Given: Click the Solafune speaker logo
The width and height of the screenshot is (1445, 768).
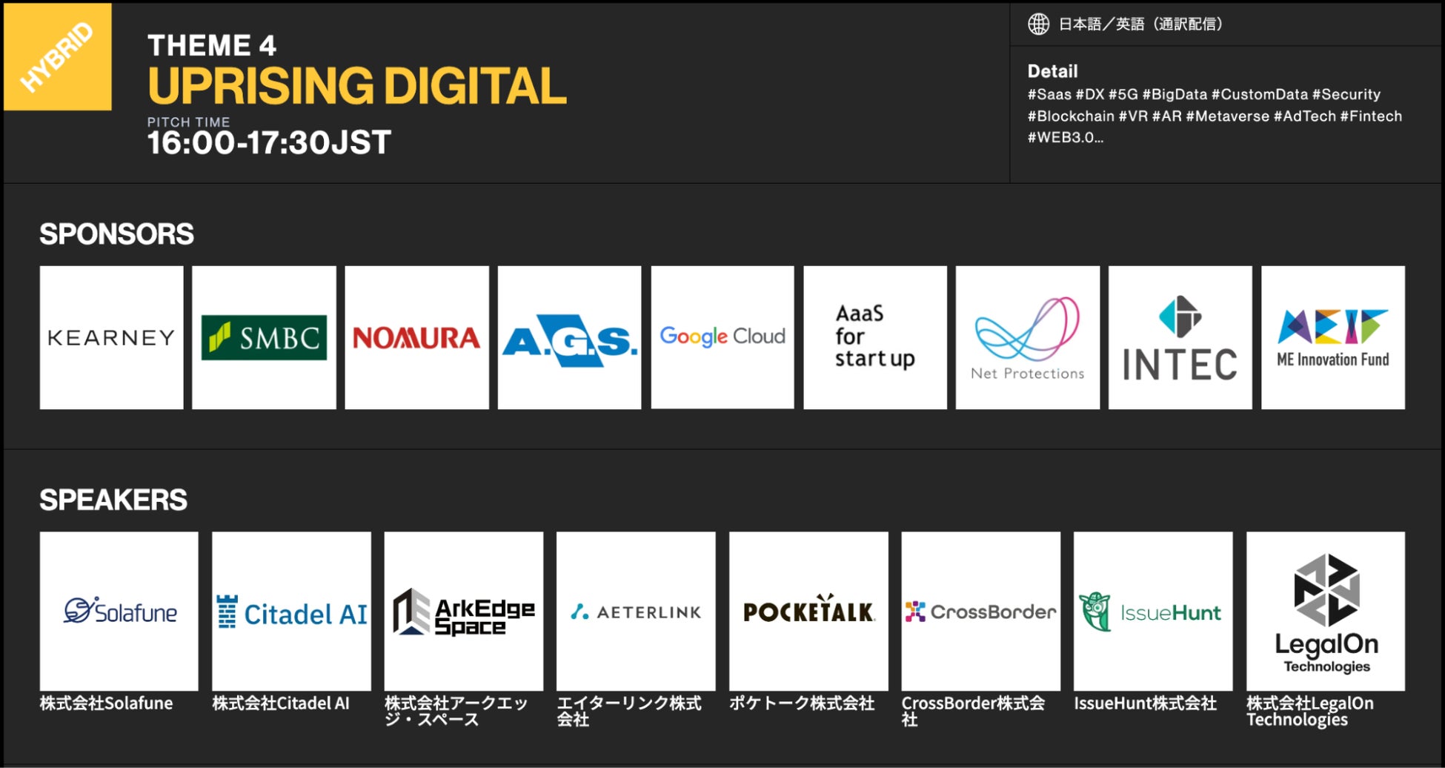Looking at the screenshot, I should coord(119,611).
